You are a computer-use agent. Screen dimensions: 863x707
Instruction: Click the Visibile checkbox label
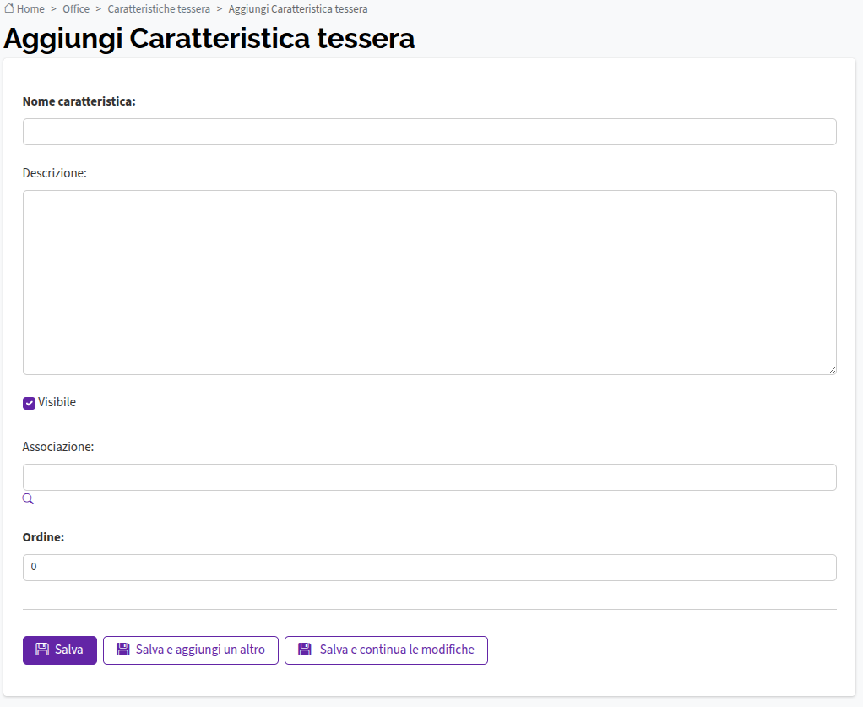pyautogui.click(x=57, y=402)
